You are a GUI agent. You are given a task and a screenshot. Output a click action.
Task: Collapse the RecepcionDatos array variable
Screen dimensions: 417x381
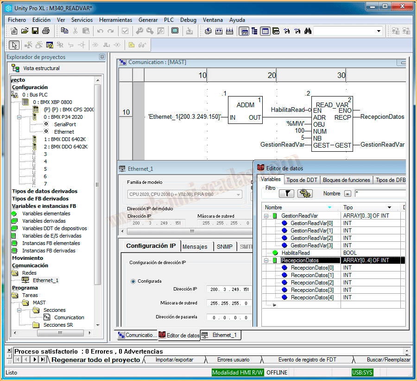click(x=266, y=260)
